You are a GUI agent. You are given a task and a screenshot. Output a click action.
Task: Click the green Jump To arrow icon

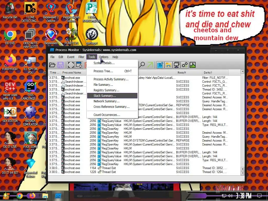point(150,65)
